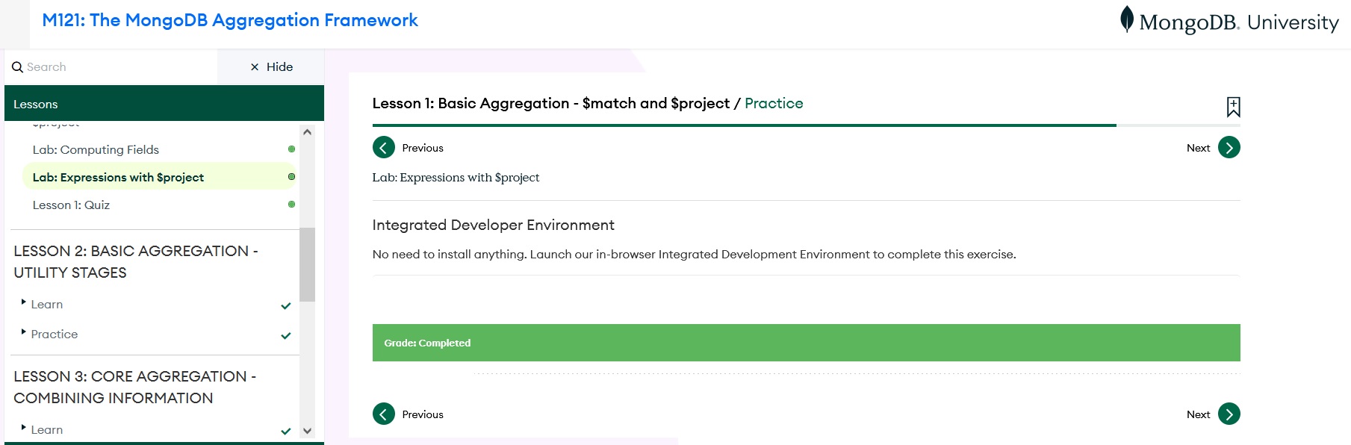Image resolution: width=1351 pixels, height=445 pixels.
Task: Click the bookmark icon for this lesson
Action: [1233, 107]
